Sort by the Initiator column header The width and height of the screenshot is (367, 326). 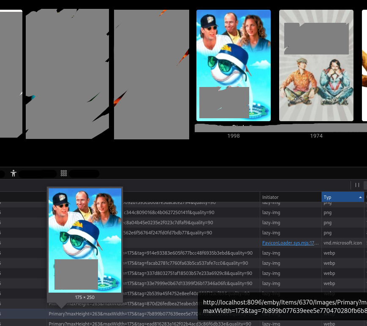click(290, 197)
